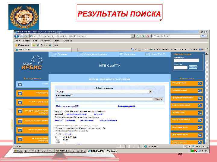Click the Favorites star icon

pyautogui.click(x=16, y=45)
